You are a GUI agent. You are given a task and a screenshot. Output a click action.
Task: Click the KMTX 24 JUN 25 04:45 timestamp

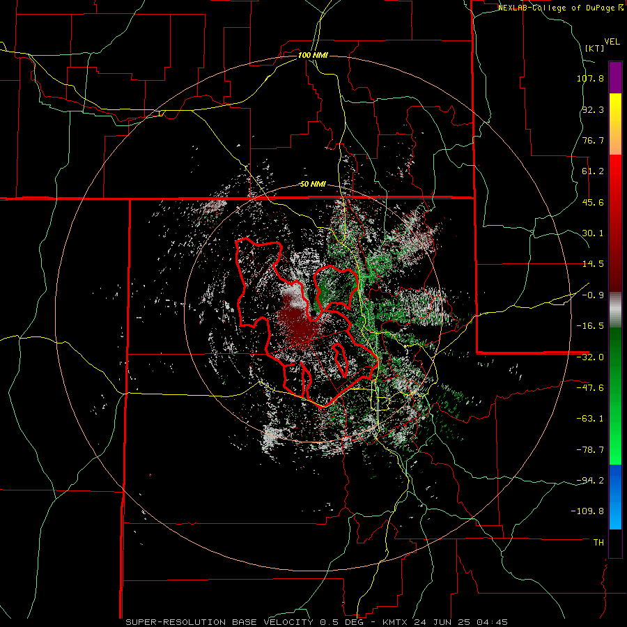coord(445,622)
